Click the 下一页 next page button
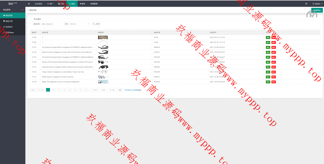The width and height of the screenshot is (324, 164). [111, 90]
